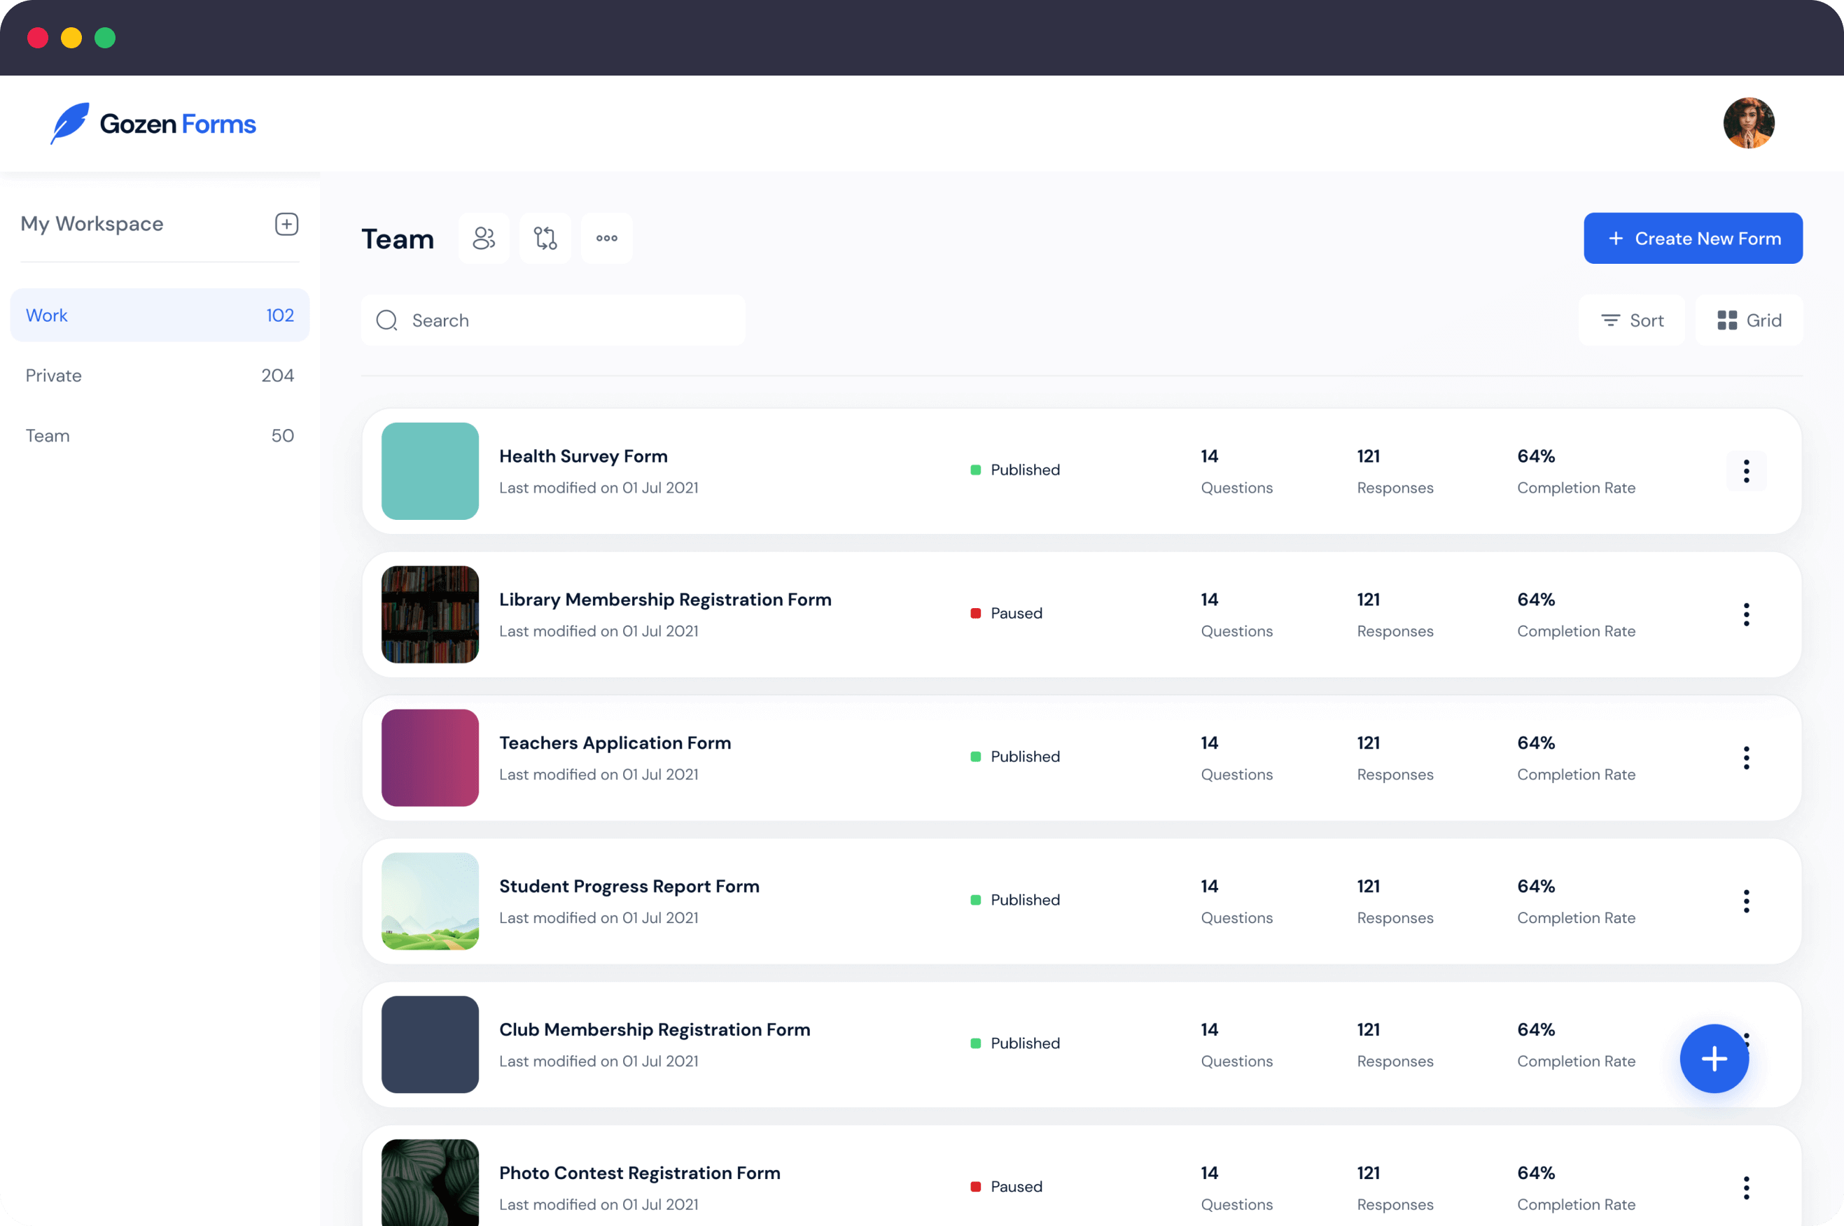This screenshot has width=1844, height=1226.
Task: Switch to Grid view layout
Action: tap(1749, 319)
